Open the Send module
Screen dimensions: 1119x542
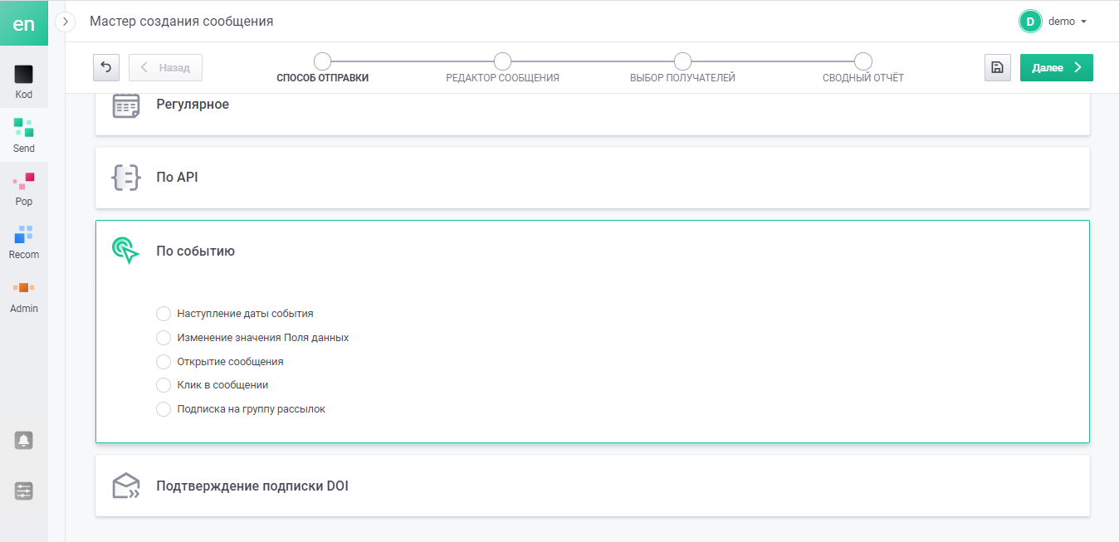coord(24,135)
